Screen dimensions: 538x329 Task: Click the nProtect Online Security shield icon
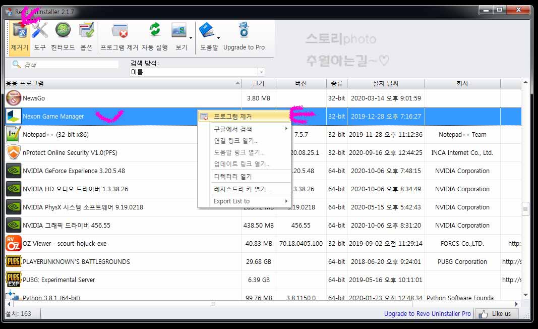(14, 153)
